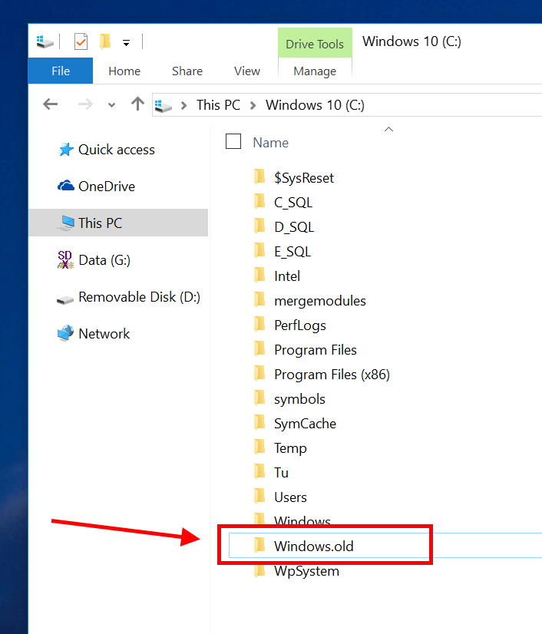Open OneDrive in navigation pane

(96, 187)
